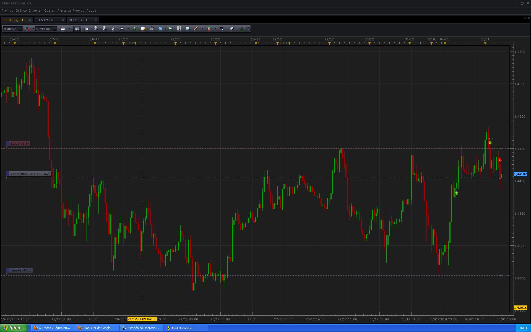Image resolution: width=531 pixels, height=332 pixels.
Task: Select the cursor pointer tool
Action: 113,29
